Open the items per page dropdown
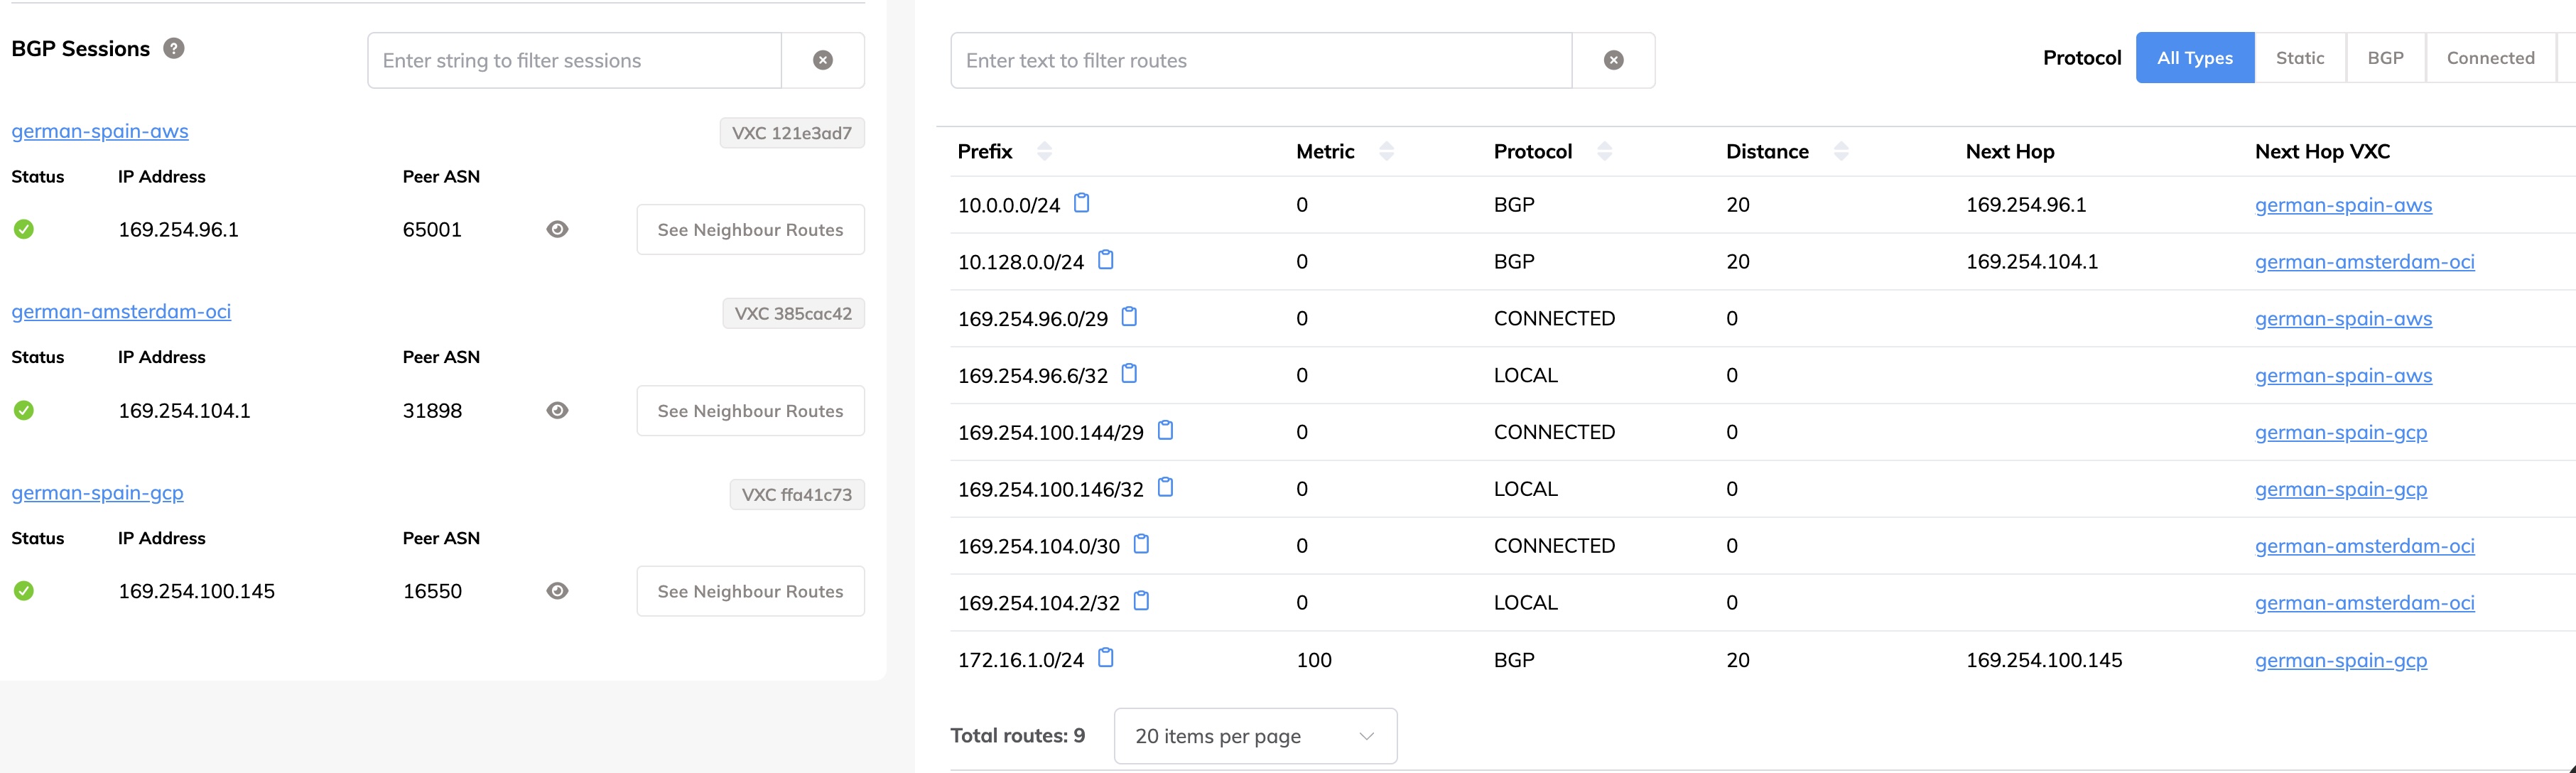Image resolution: width=2576 pixels, height=773 pixels. [x=1254, y=736]
